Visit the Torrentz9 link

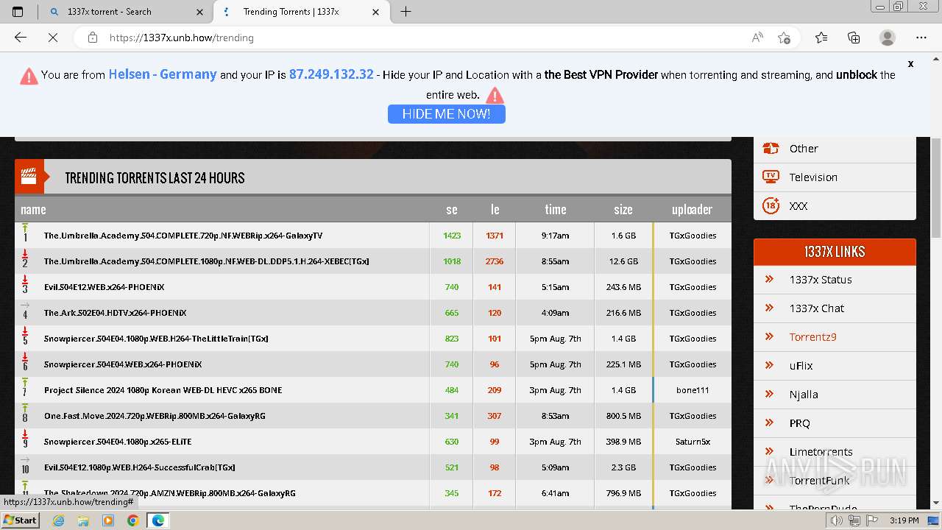pos(812,337)
